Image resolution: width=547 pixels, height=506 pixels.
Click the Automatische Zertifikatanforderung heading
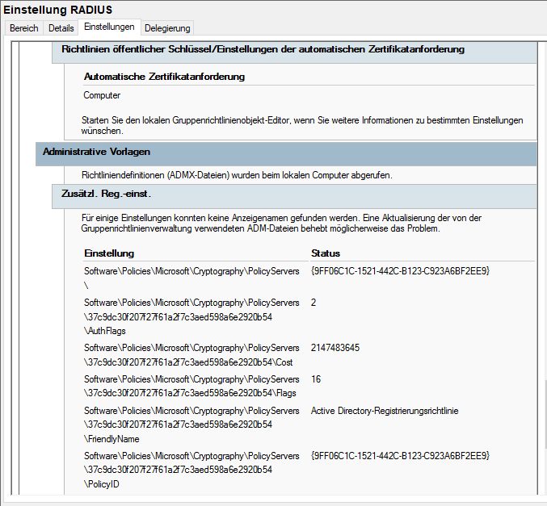click(x=164, y=77)
